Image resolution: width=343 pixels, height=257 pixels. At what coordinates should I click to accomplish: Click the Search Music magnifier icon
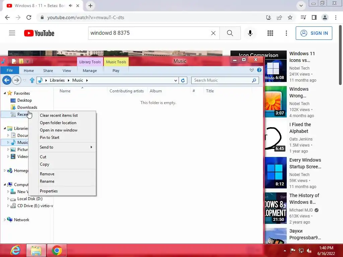(254, 80)
